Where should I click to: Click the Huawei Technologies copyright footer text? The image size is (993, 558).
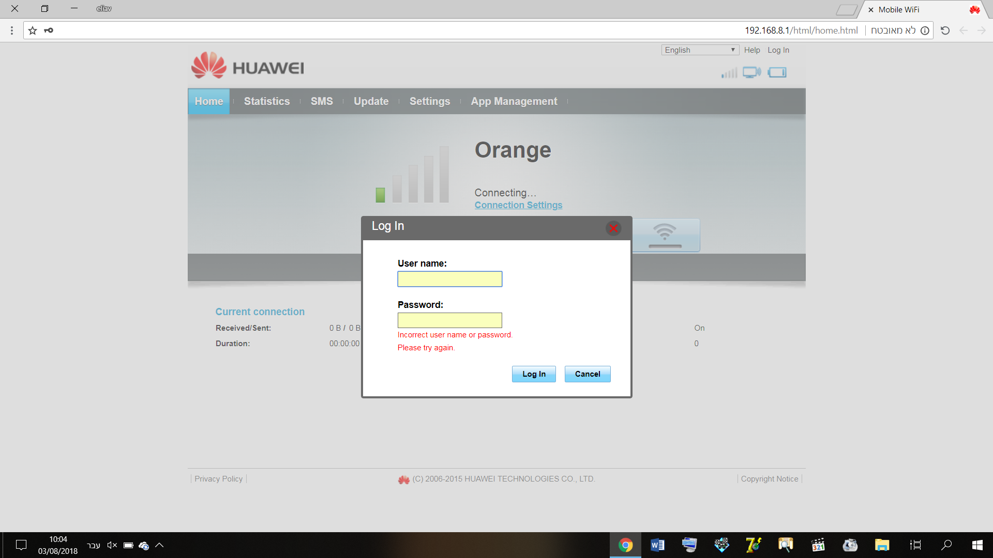504,479
